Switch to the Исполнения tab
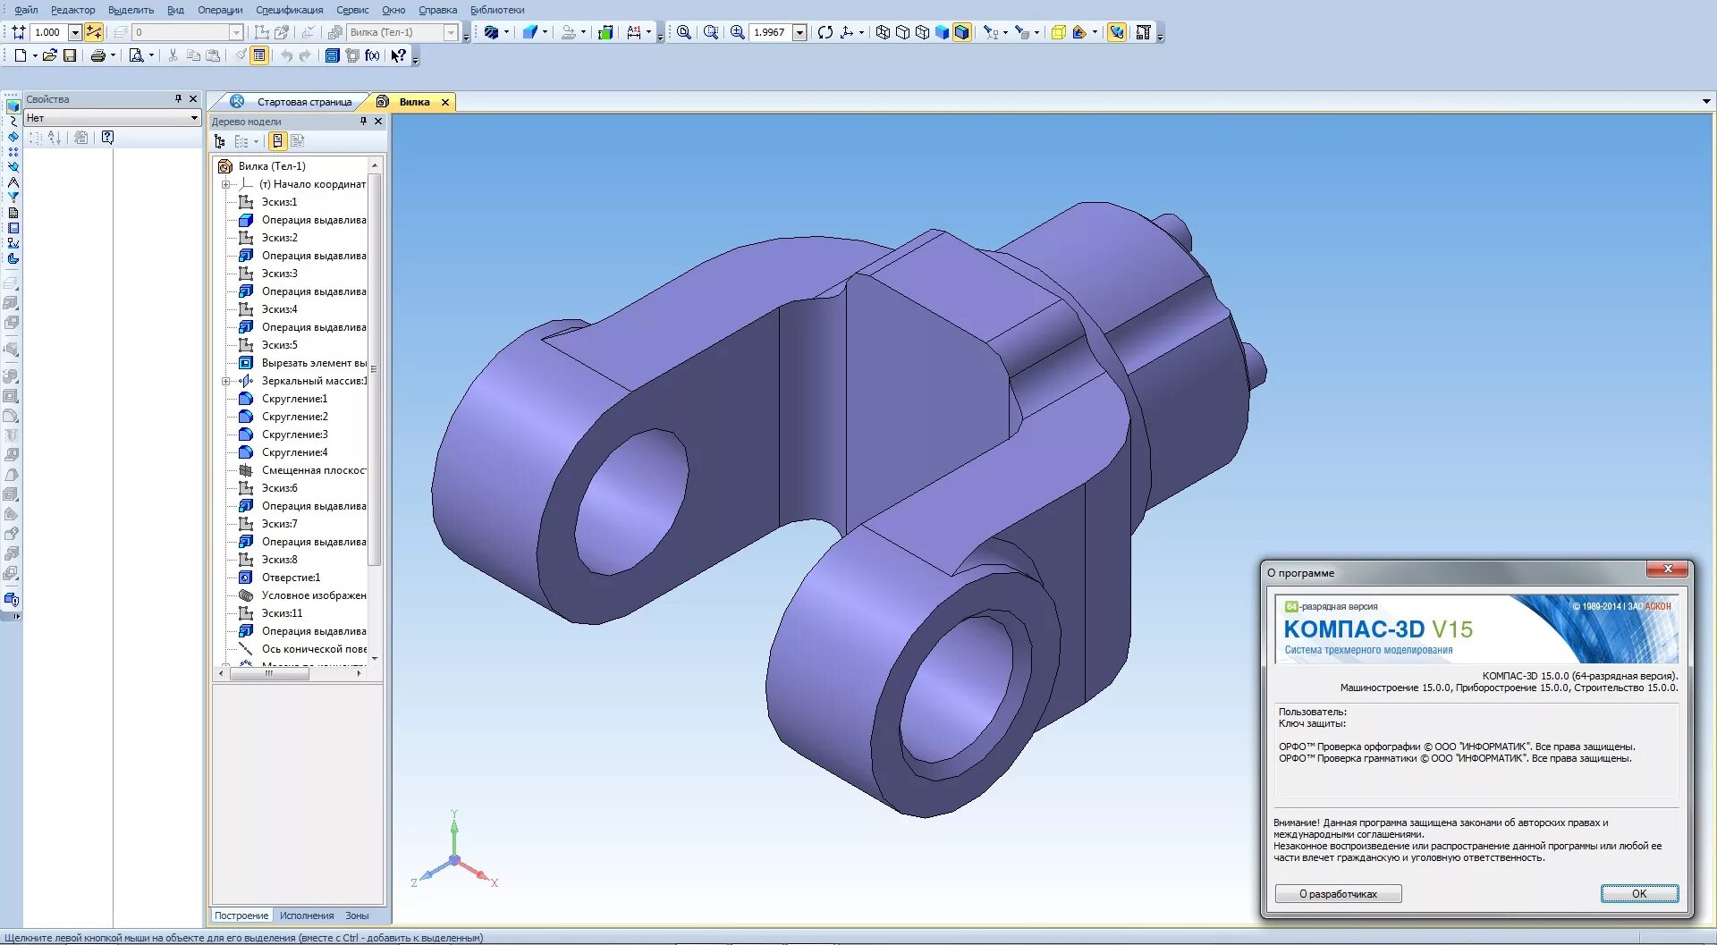This screenshot has width=1717, height=945. coord(307,915)
